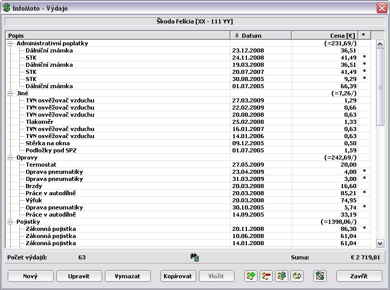Sort by the Cena [€] column header
Screen dimensions: 390x290
click(325, 36)
